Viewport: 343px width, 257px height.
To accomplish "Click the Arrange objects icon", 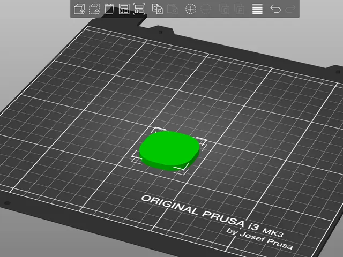I will [124, 9].
